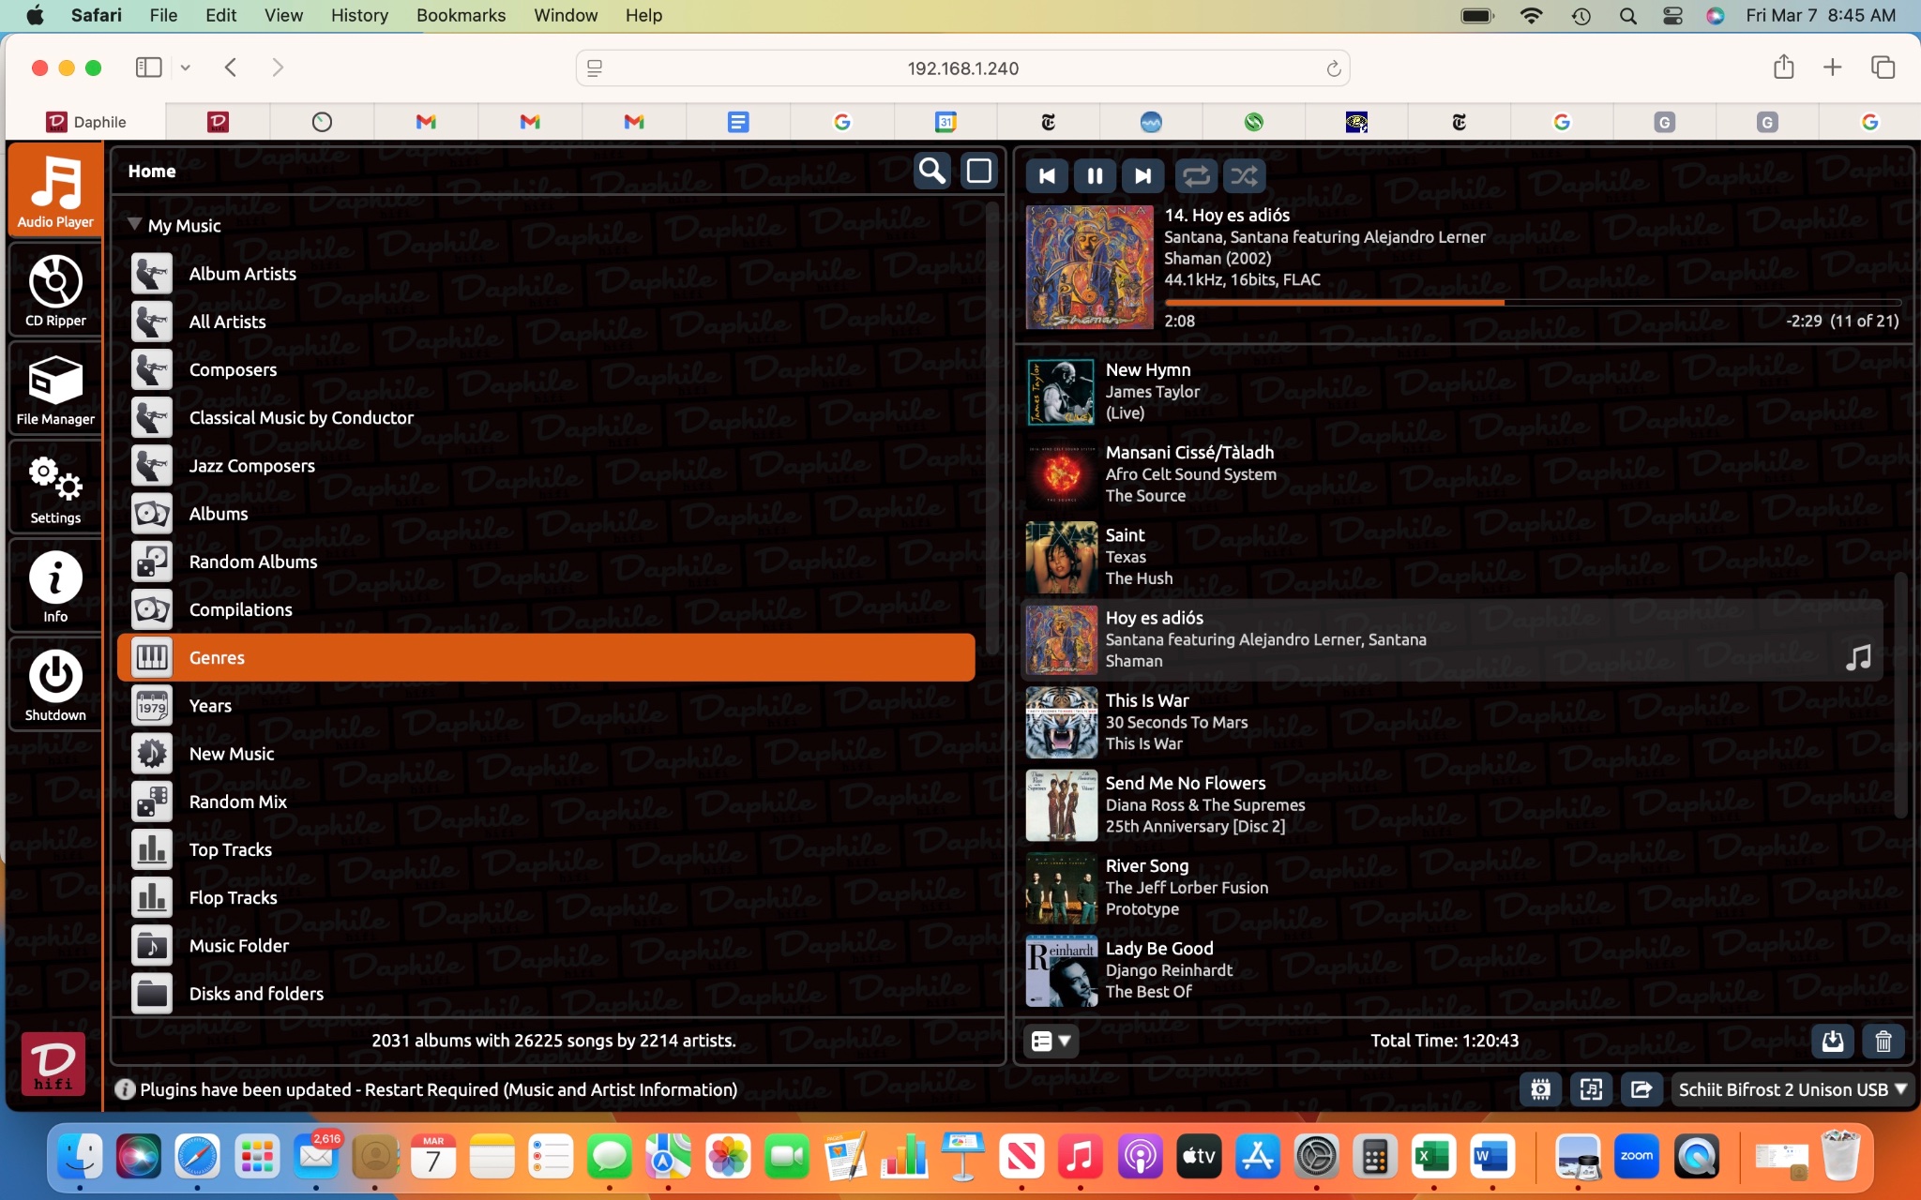Click the playlist panel scrollbar
This screenshot has height=1200, width=1921.
1900,694
